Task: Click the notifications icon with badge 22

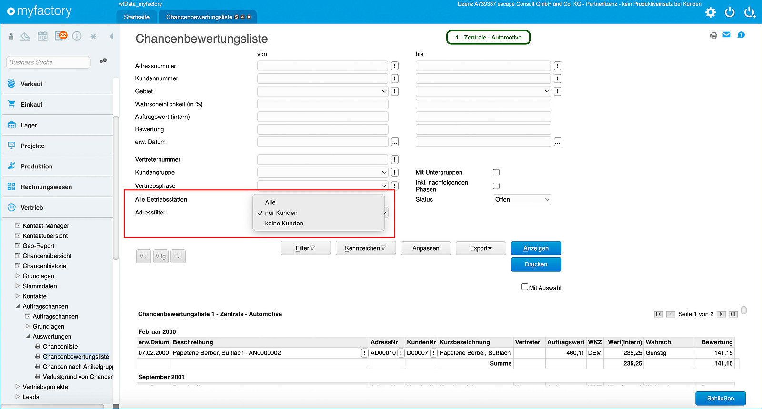Action: [x=61, y=36]
